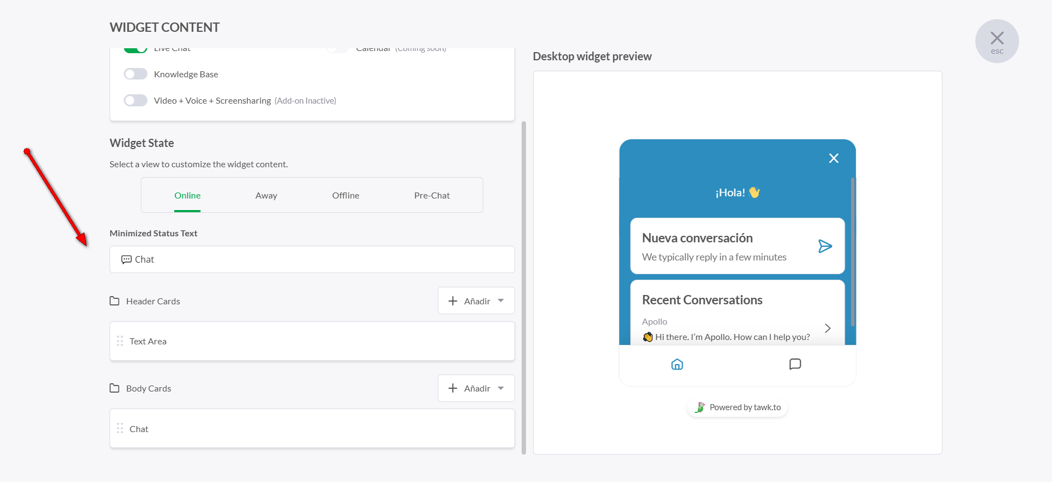Switch to the Away widget state tab
The width and height of the screenshot is (1052, 482).
(266, 196)
